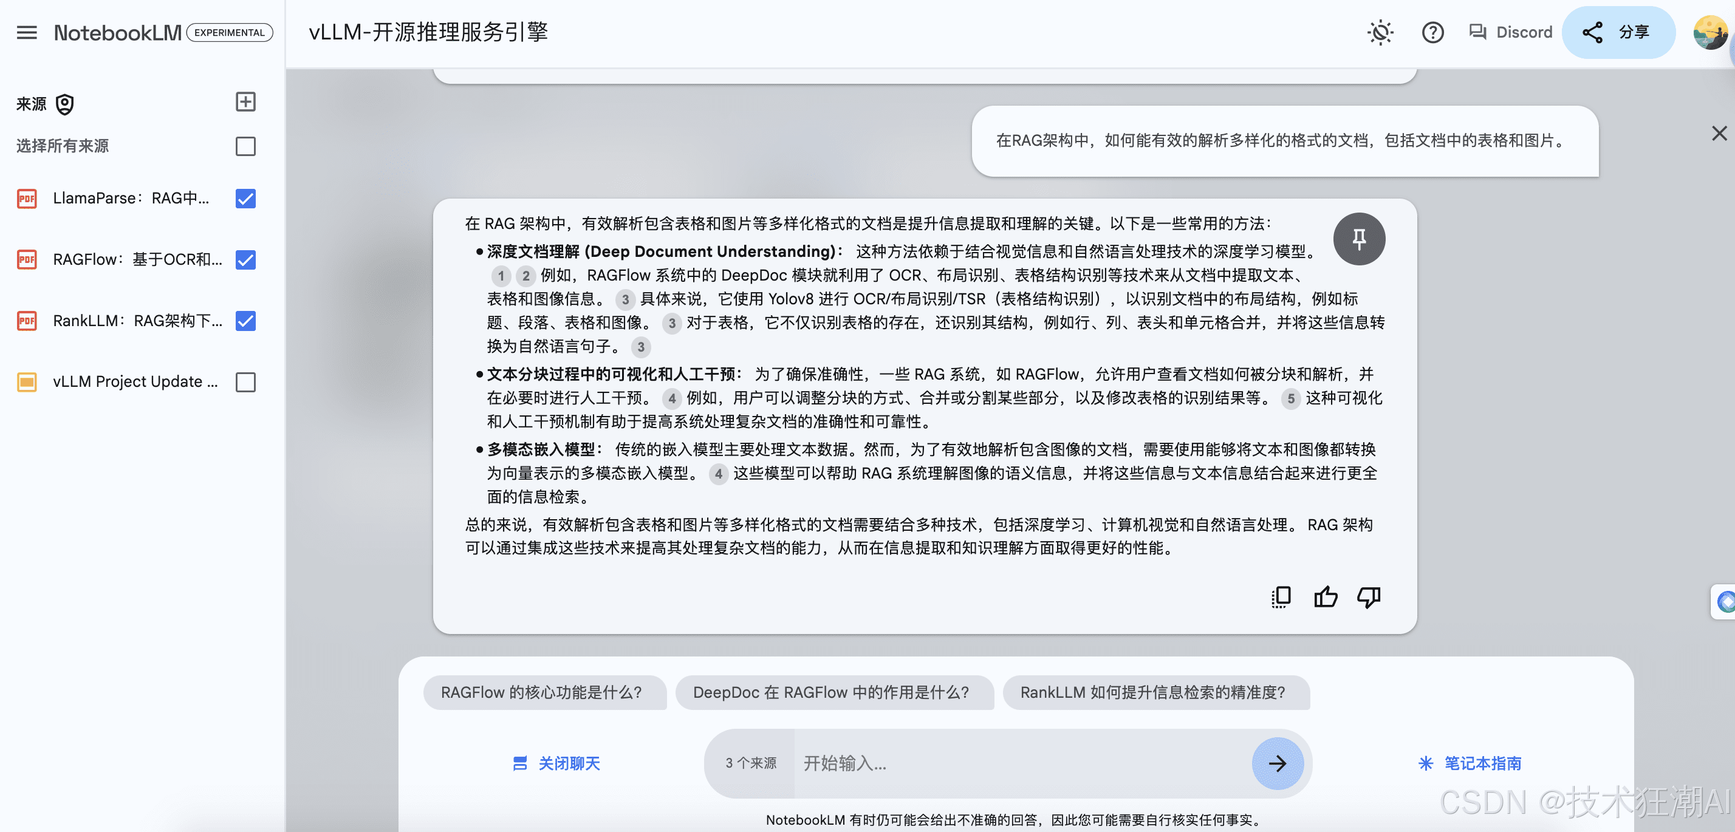Open 笔记本指南 notebook guide

pyautogui.click(x=1470, y=763)
